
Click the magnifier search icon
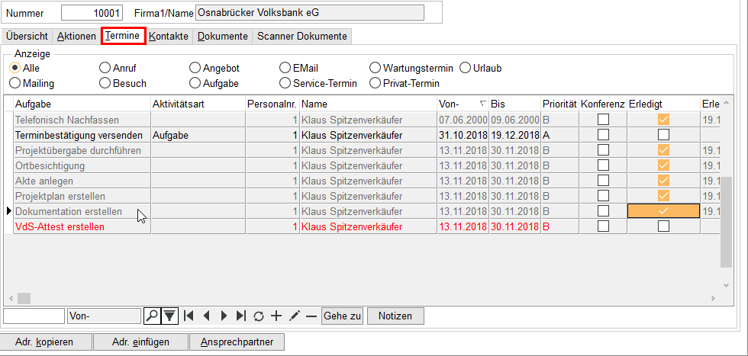coord(151,316)
